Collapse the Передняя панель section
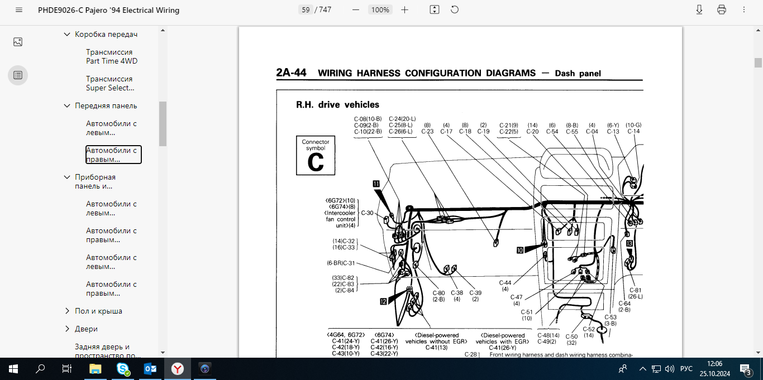The image size is (763, 380). (67, 106)
